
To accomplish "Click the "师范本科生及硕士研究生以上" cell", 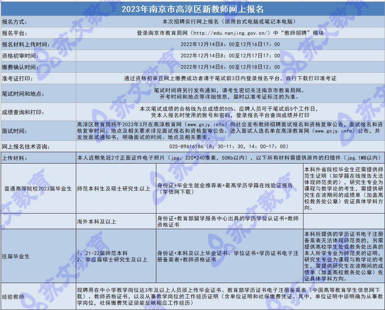I will (x=116, y=188).
